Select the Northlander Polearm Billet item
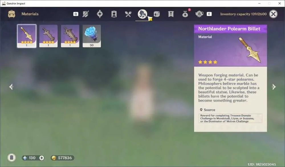 pos(27,36)
